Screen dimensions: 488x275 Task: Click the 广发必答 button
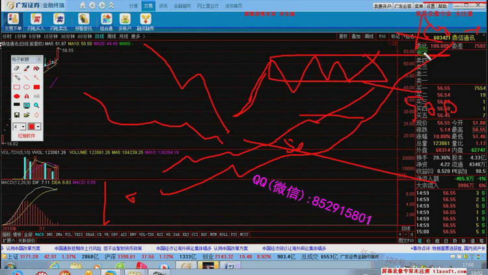tap(404, 5)
